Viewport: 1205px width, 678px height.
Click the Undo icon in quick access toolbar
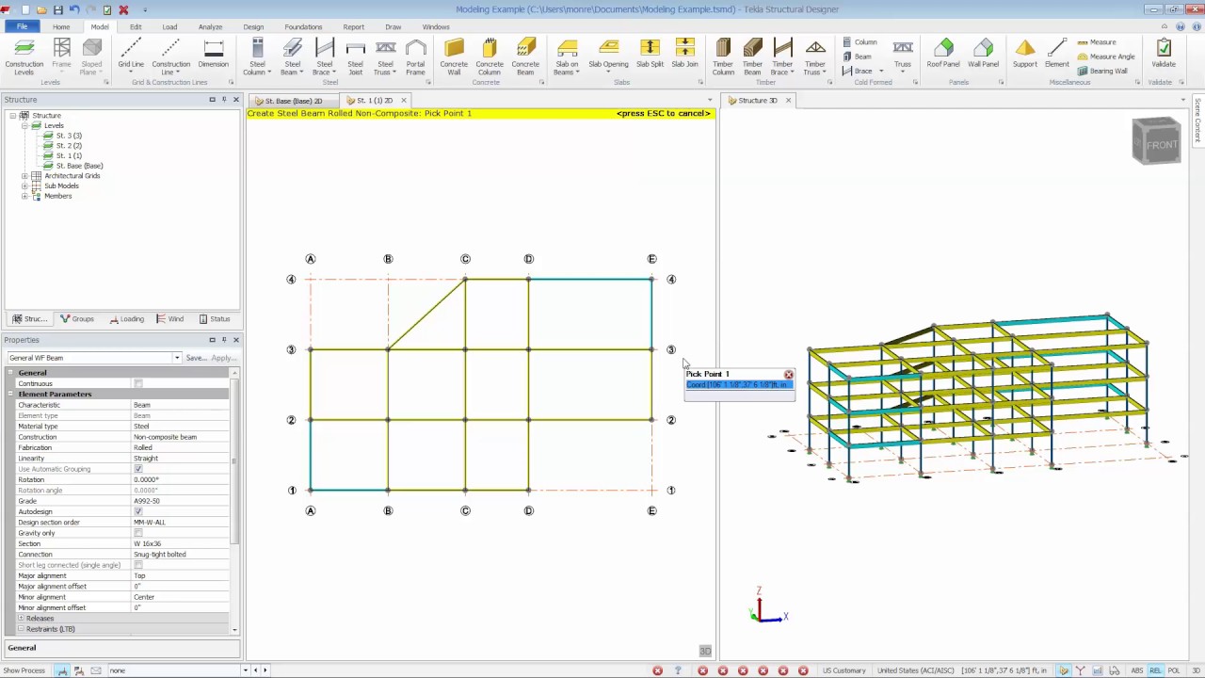pos(74,9)
